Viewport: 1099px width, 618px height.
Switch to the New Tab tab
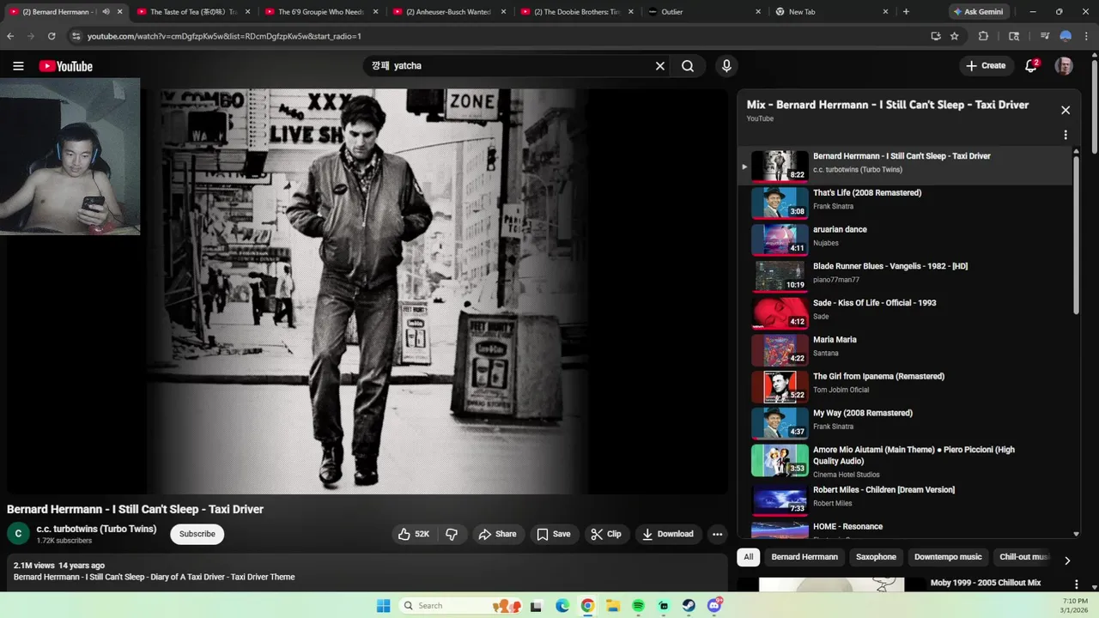833,12
